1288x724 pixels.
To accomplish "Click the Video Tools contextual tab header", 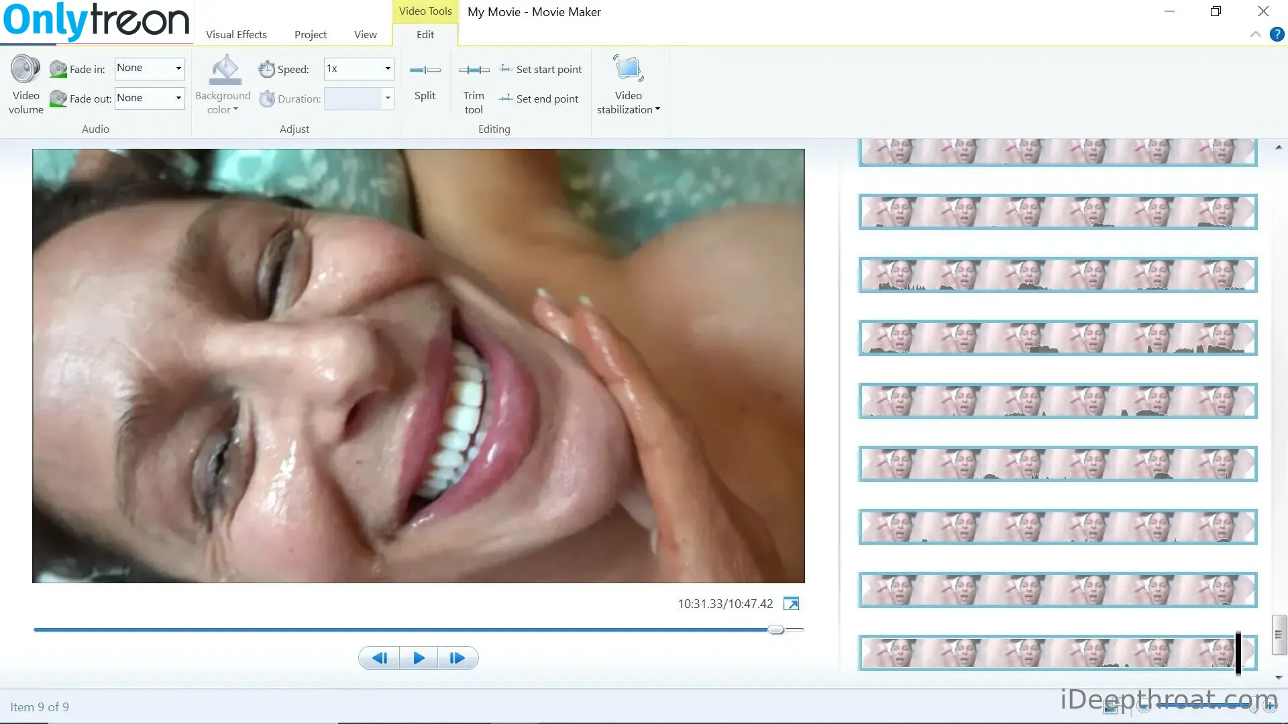I will (425, 11).
